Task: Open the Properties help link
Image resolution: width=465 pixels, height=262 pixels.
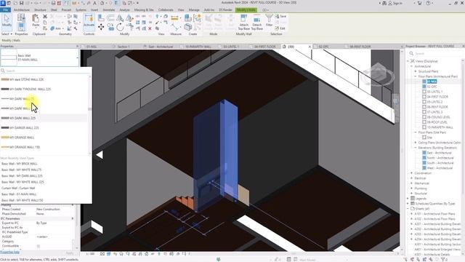Action: coord(9,253)
